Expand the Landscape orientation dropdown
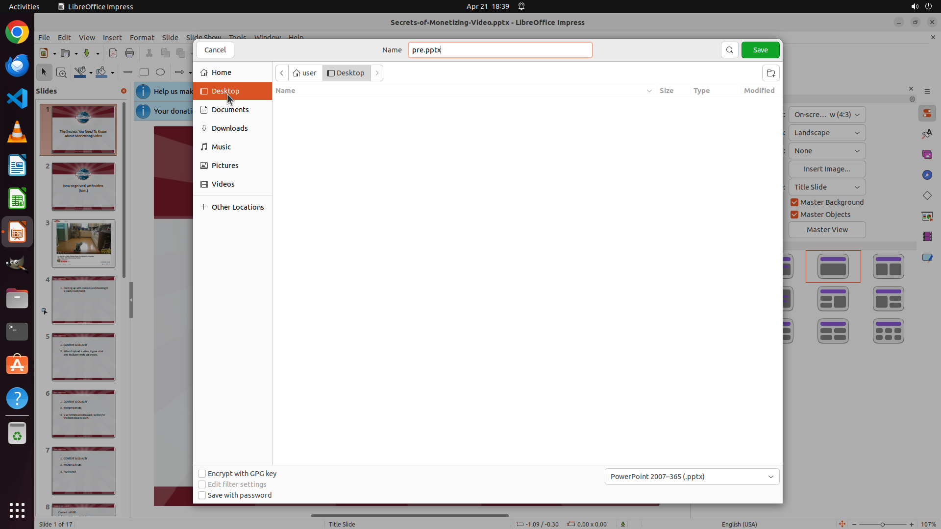 [x=827, y=133]
